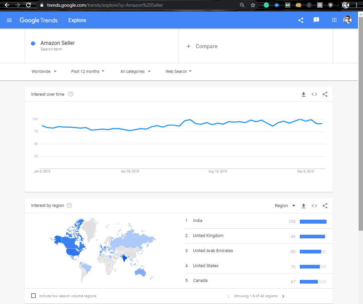Select India in the region list
Viewport: 363px width, 304px height.
pyautogui.click(x=259, y=221)
